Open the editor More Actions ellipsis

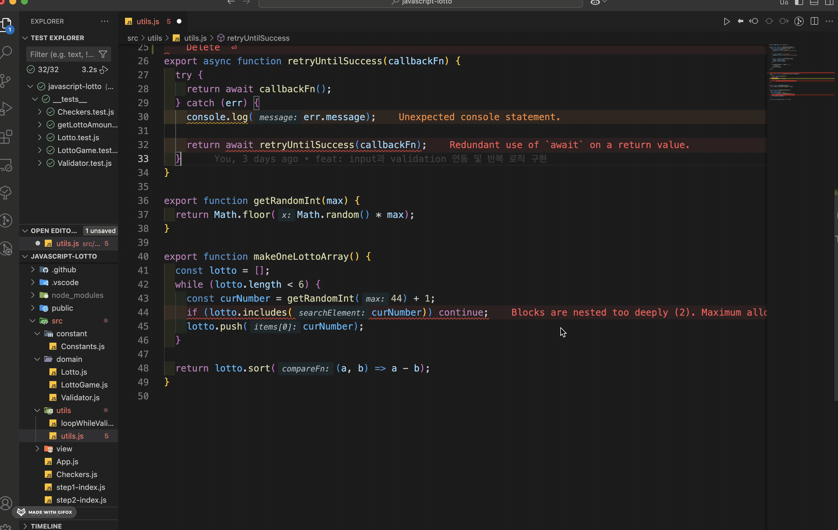point(829,21)
